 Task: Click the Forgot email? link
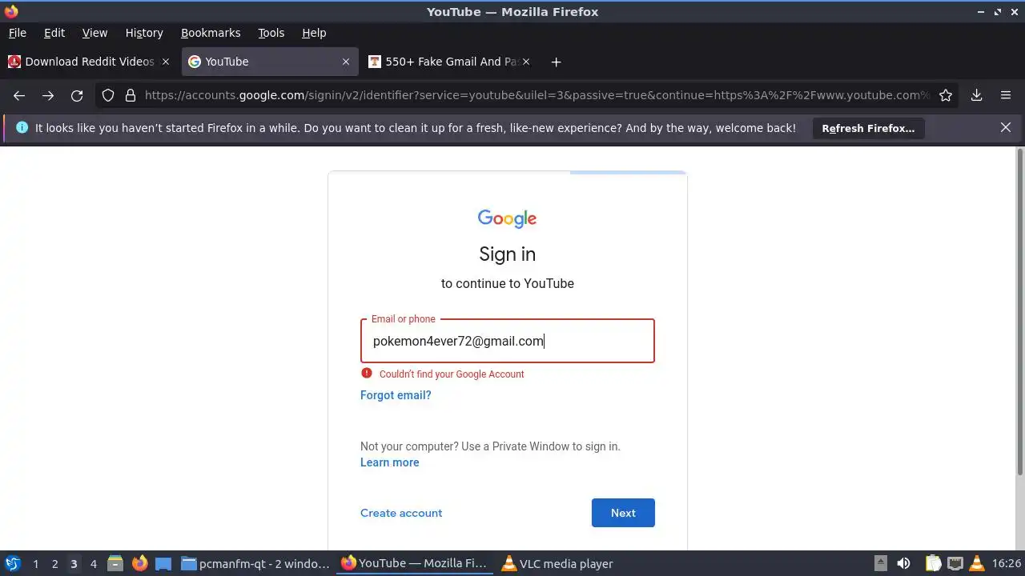pos(396,395)
